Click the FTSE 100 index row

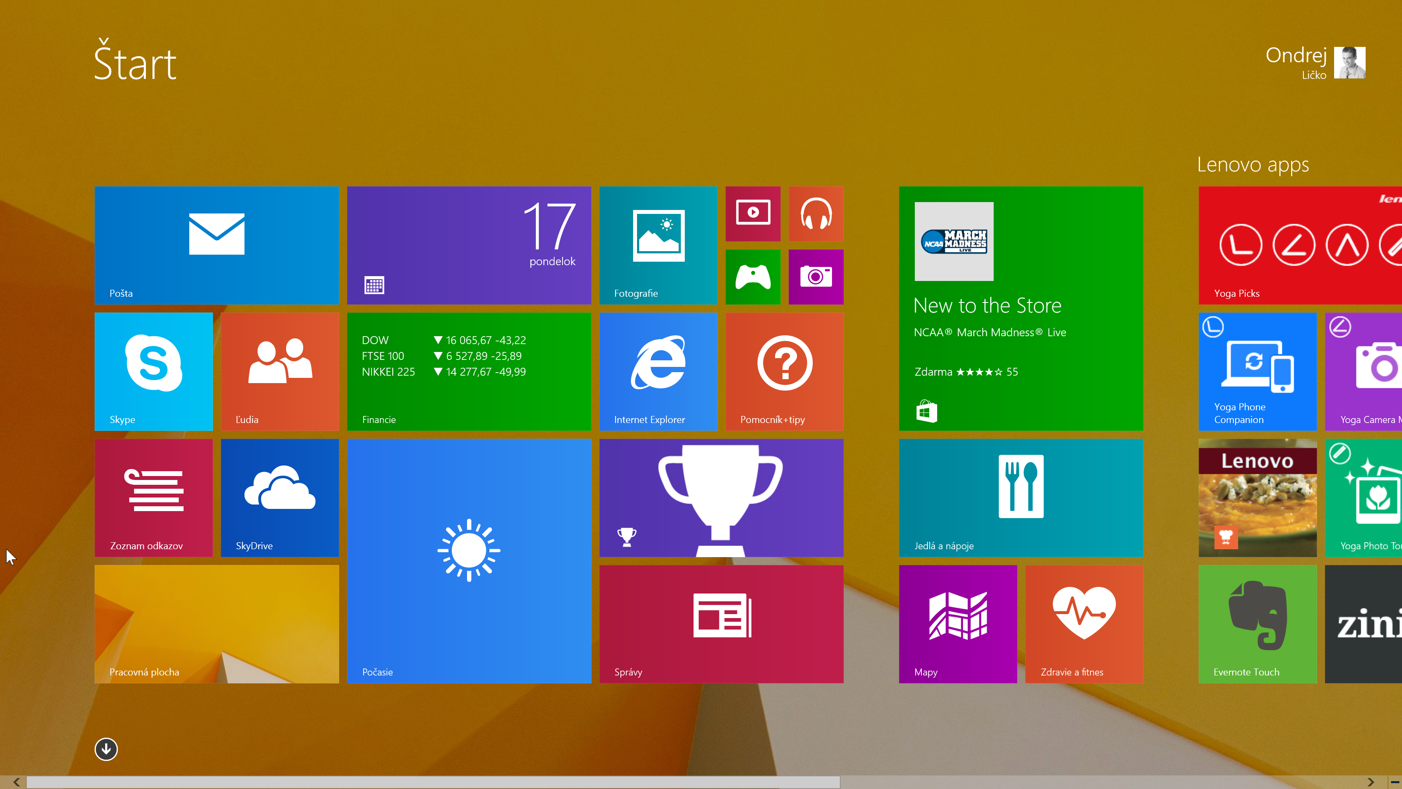tap(442, 356)
